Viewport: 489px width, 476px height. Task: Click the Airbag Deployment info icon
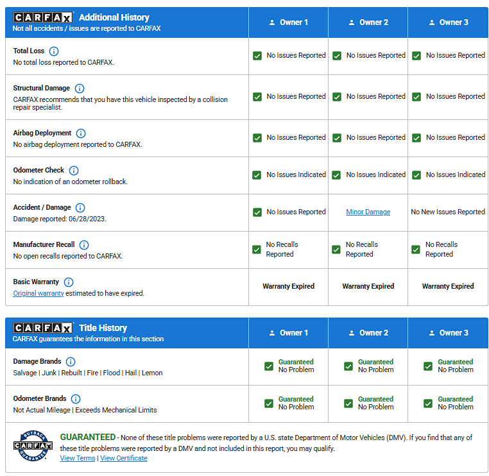click(x=81, y=133)
